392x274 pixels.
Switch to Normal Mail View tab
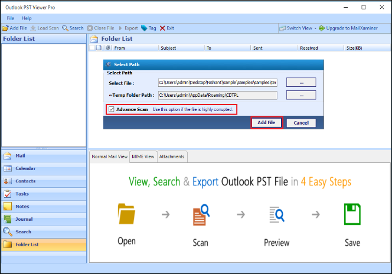click(109, 156)
